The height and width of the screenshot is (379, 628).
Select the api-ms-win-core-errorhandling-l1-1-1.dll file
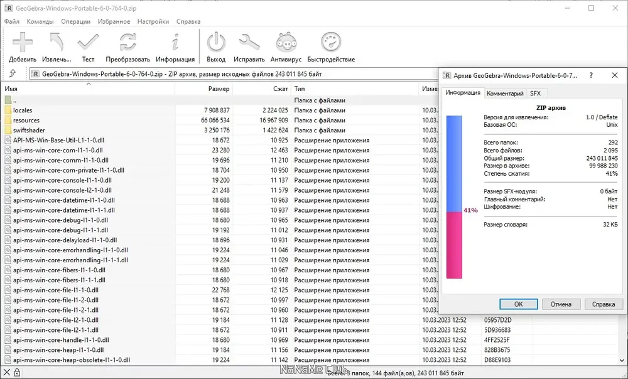pos(70,260)
